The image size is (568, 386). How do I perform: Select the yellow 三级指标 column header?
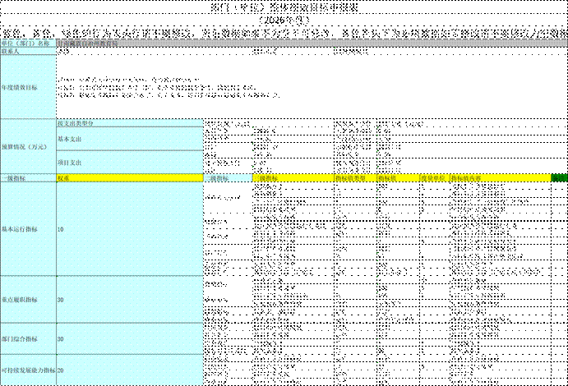(293, 178)
